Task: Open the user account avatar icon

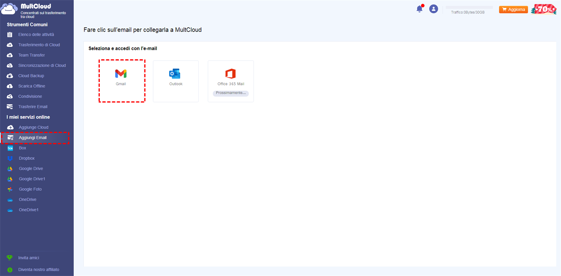Action: (x=434, y=9)
